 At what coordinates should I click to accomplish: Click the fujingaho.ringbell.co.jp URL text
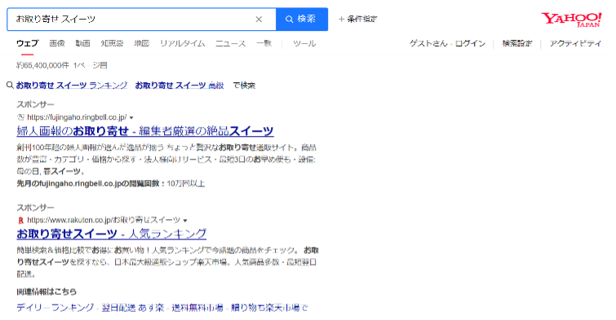(x=77, y=117)
